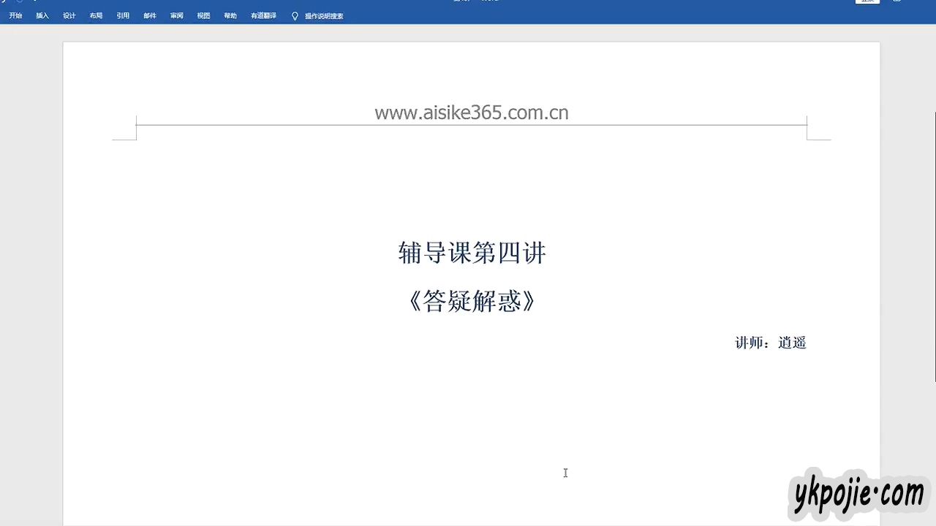Open the 邮件 ribbon tab
This screenshot has height=526, width=936.
(150, 15)
